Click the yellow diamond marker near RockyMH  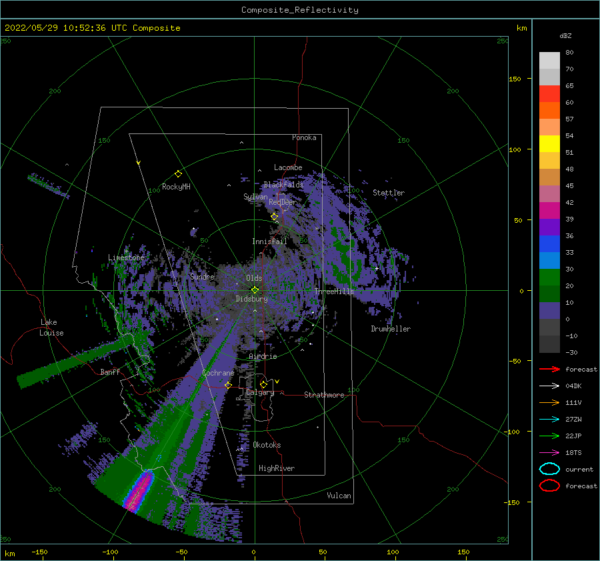click(178, 174)
